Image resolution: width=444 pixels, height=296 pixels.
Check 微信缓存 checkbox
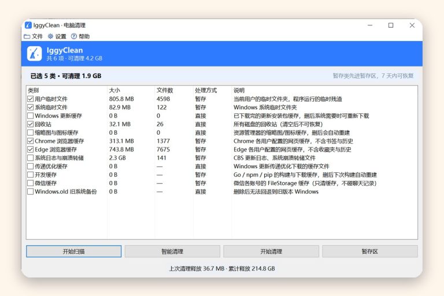(31, 183)
